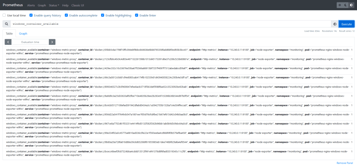Step evaluation time forward
Screen dimensions: 357x165
[52, 42]
